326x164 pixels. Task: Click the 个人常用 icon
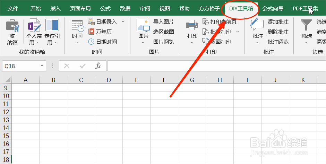coord(34,25)
